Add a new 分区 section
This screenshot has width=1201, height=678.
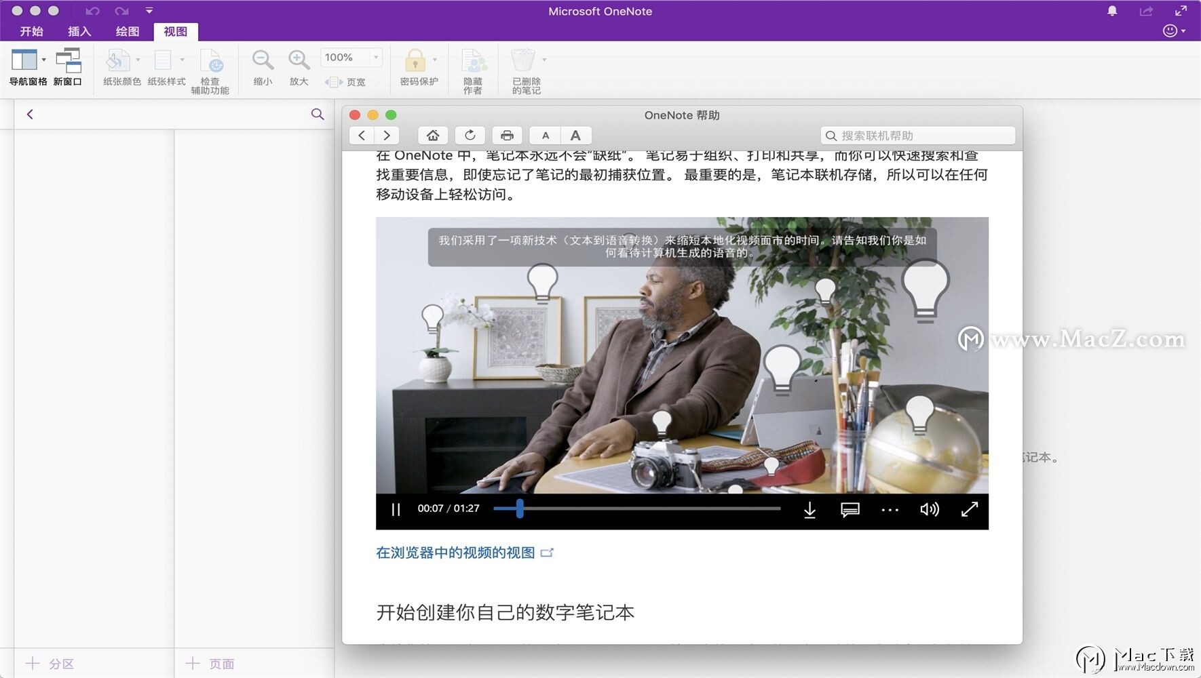(x=50, y=664)
